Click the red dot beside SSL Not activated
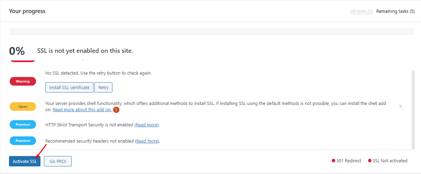 [x=370, y=161]
